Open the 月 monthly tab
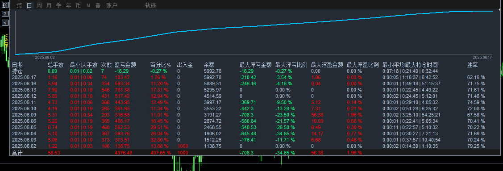This screenshot has height=171, width=503. point(49,5)
